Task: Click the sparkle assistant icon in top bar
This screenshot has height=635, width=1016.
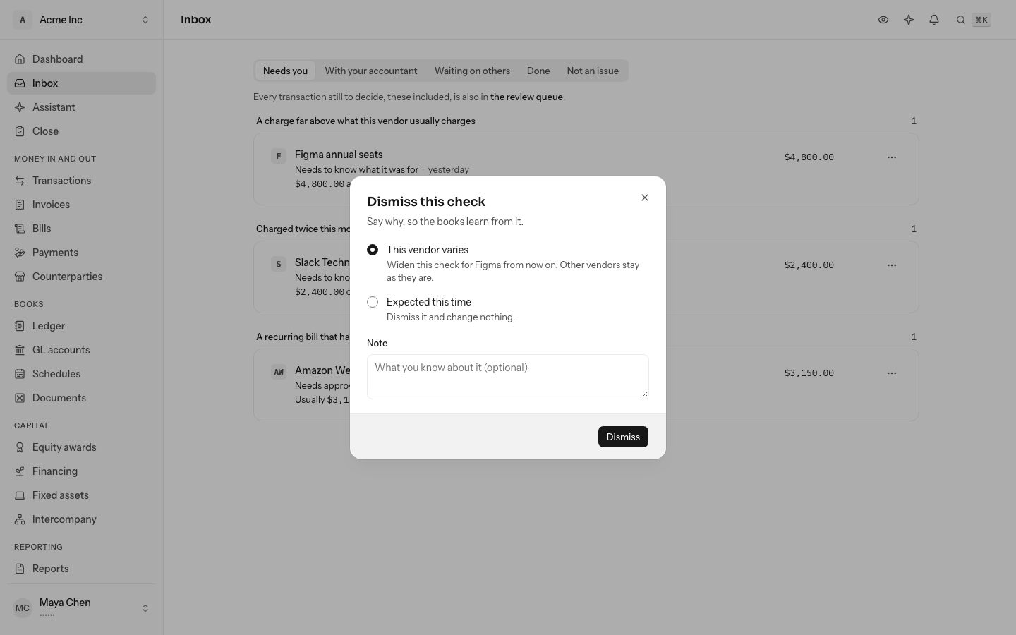Action: click(x=909, y=20)
